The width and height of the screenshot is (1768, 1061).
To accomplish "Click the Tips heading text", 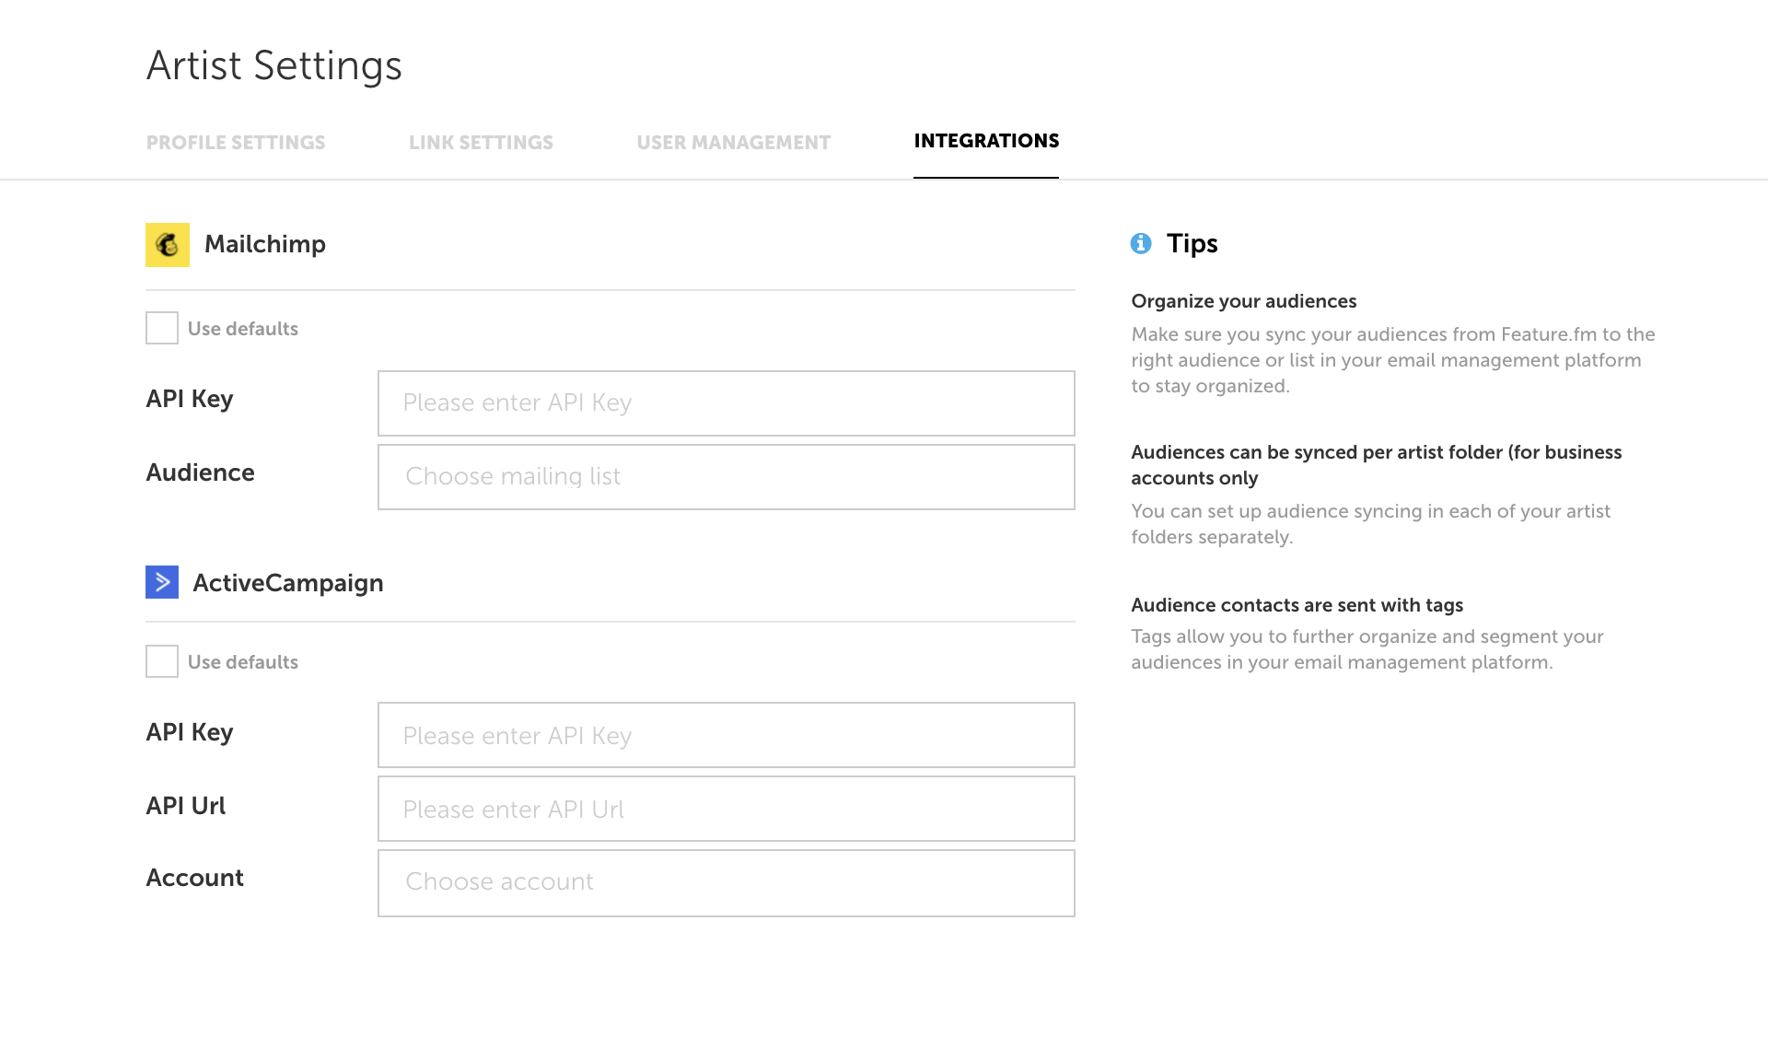I will point(1192,244).
